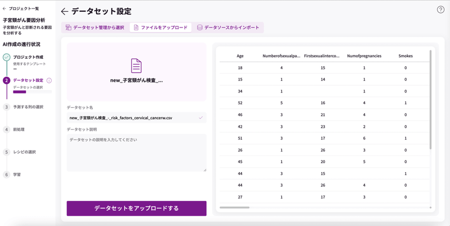Click the database icon in import tab

click(200, 27)
